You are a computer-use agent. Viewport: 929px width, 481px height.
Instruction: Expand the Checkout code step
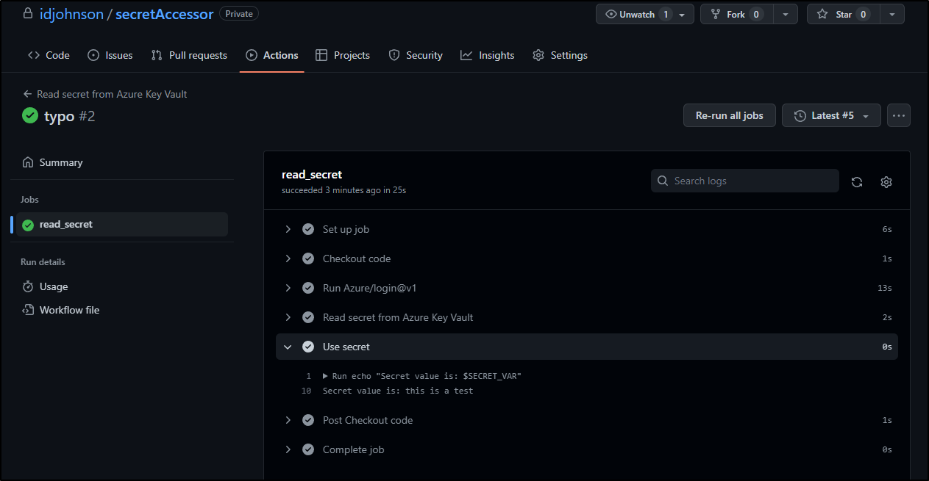587,258
